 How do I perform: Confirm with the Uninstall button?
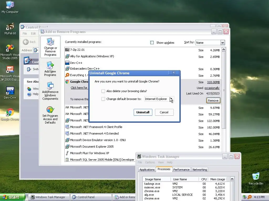[143, 112]
